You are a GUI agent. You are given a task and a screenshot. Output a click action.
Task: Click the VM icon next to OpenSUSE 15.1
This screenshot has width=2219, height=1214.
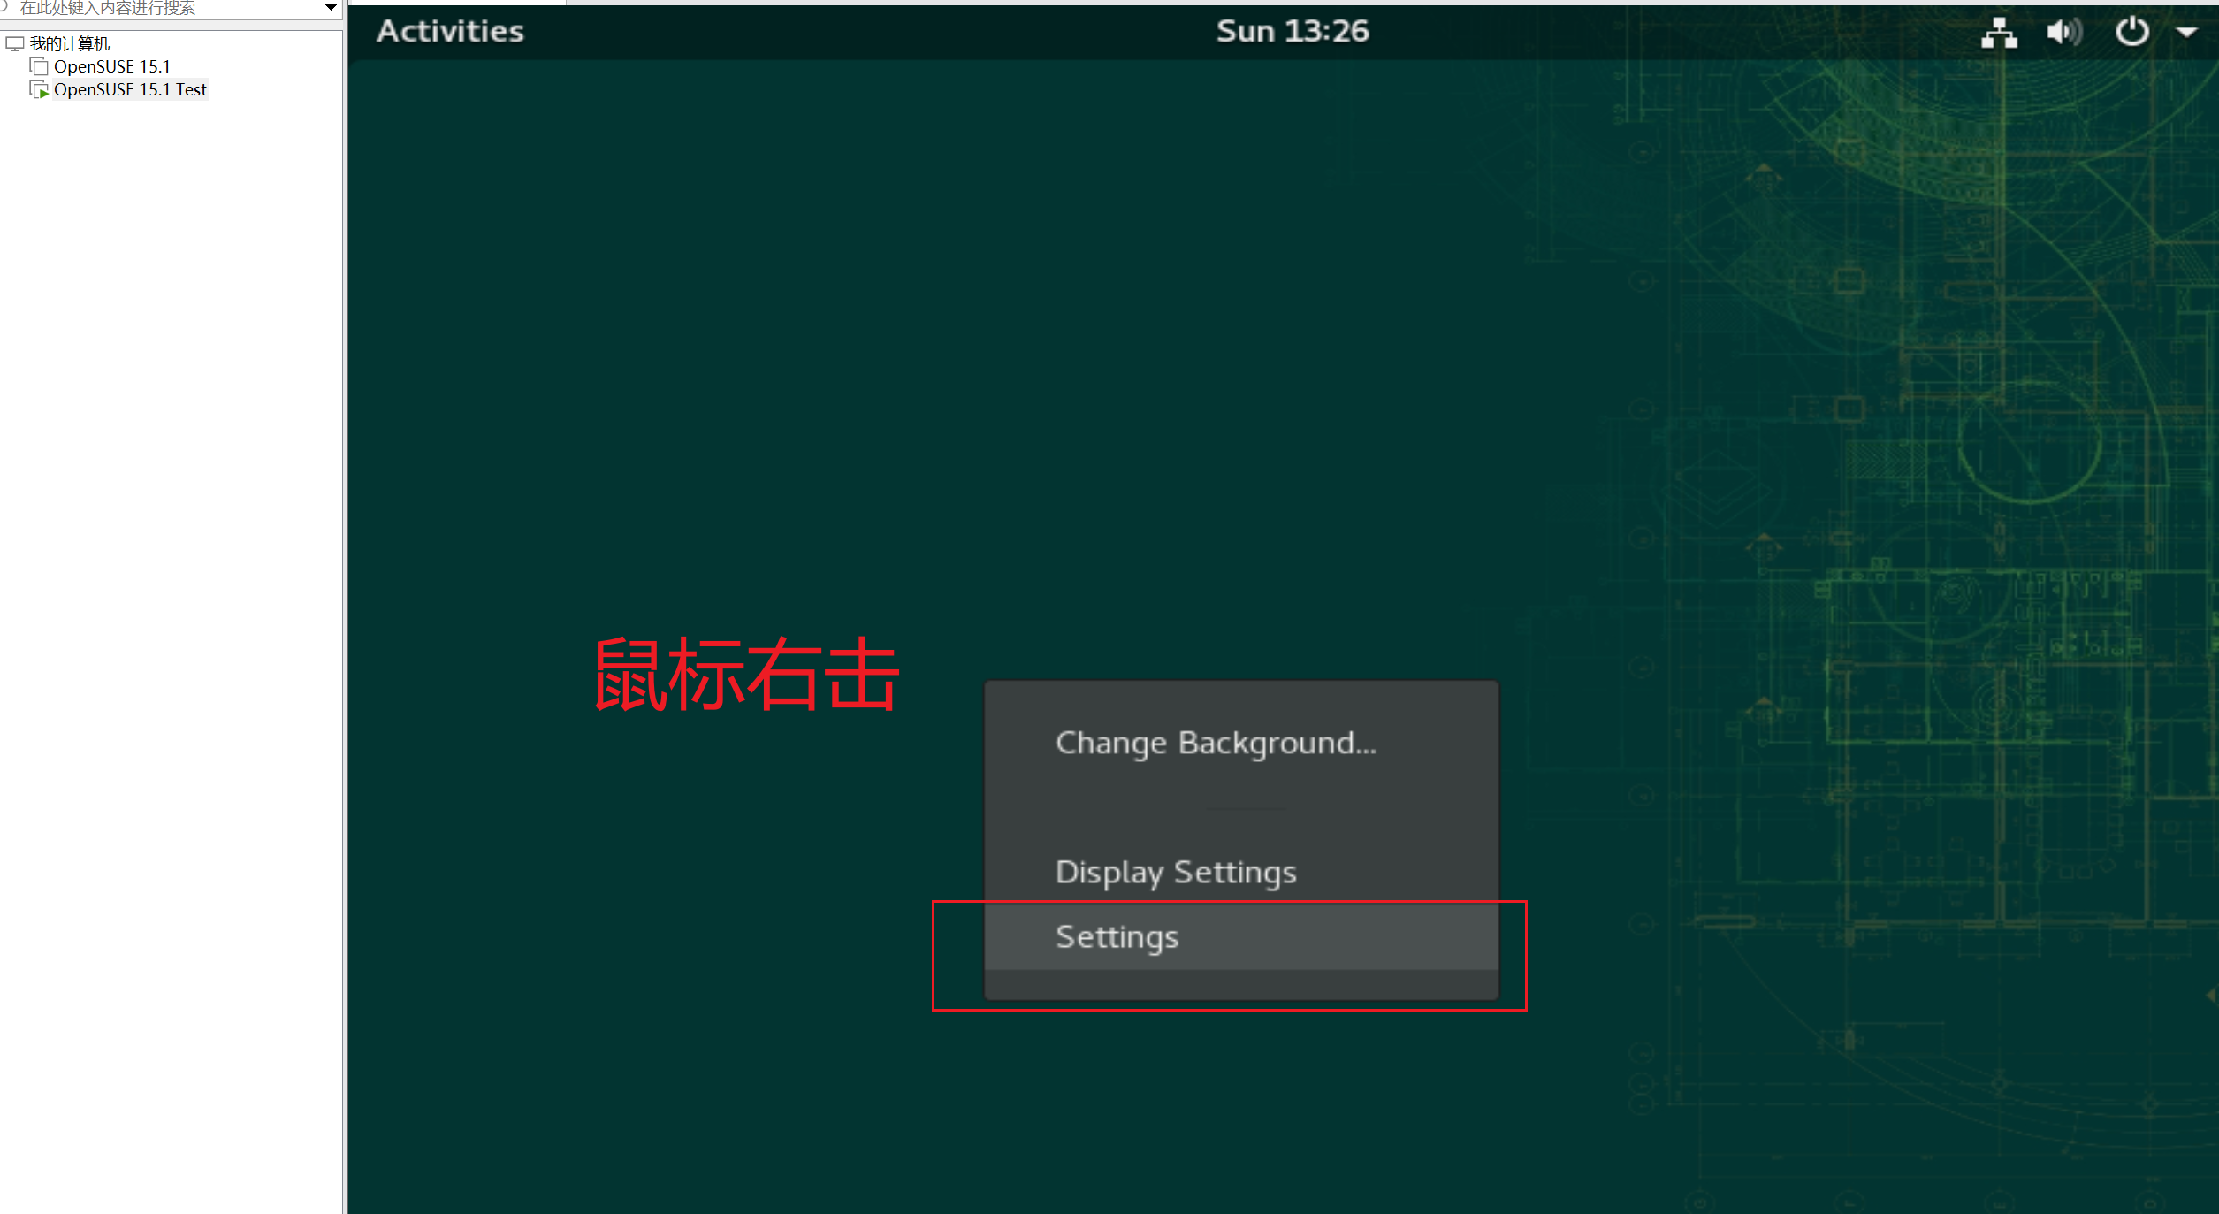click(39, 66)
